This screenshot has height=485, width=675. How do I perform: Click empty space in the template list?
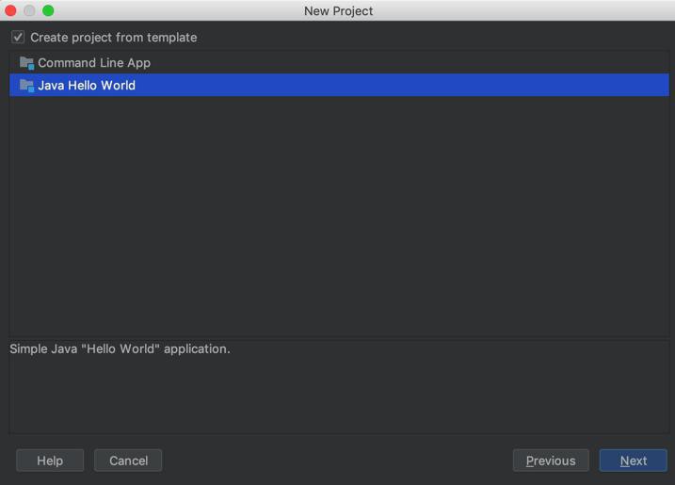point(339,216)
